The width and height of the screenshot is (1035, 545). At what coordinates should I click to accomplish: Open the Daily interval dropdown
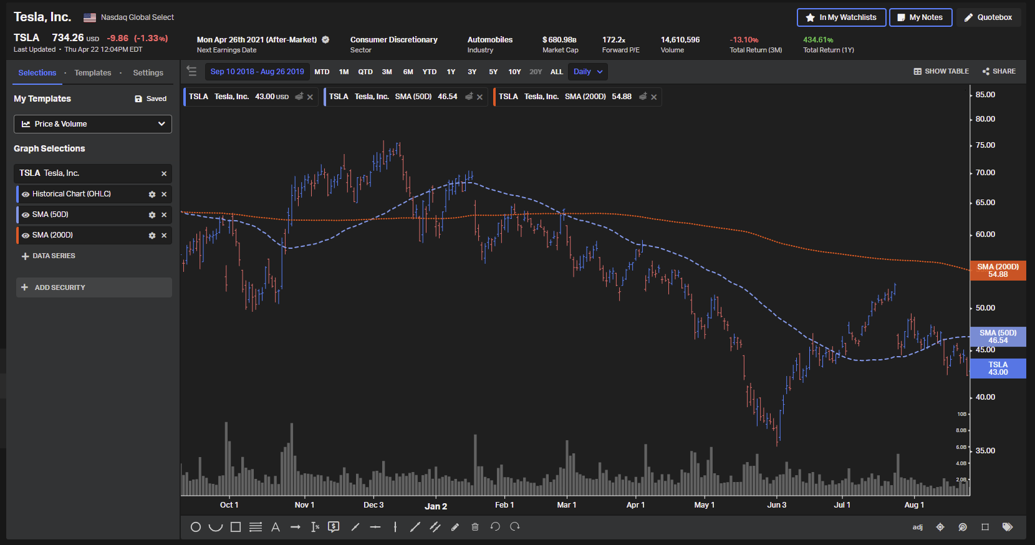[x=588, y=71]
